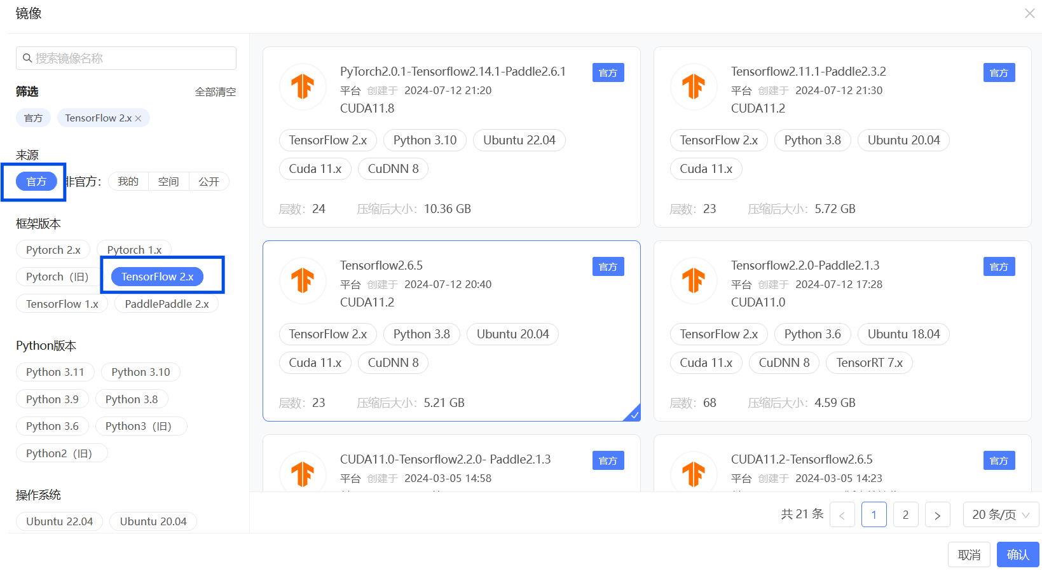The image size is (1042, 571).
Task: Remove the TensorFlow 2.x filter chip via its X
Action: 139,118
